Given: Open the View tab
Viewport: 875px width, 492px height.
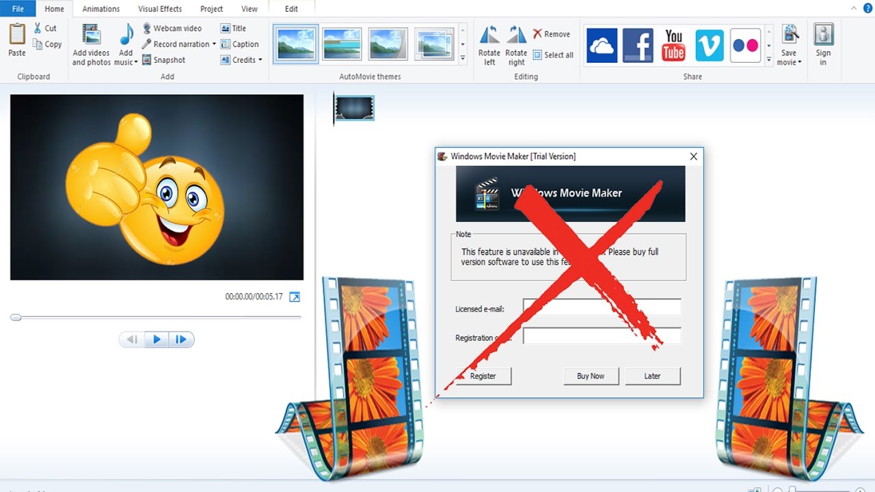Looking at the screenshot, I should pyautogui.click(x=250, y=9).
